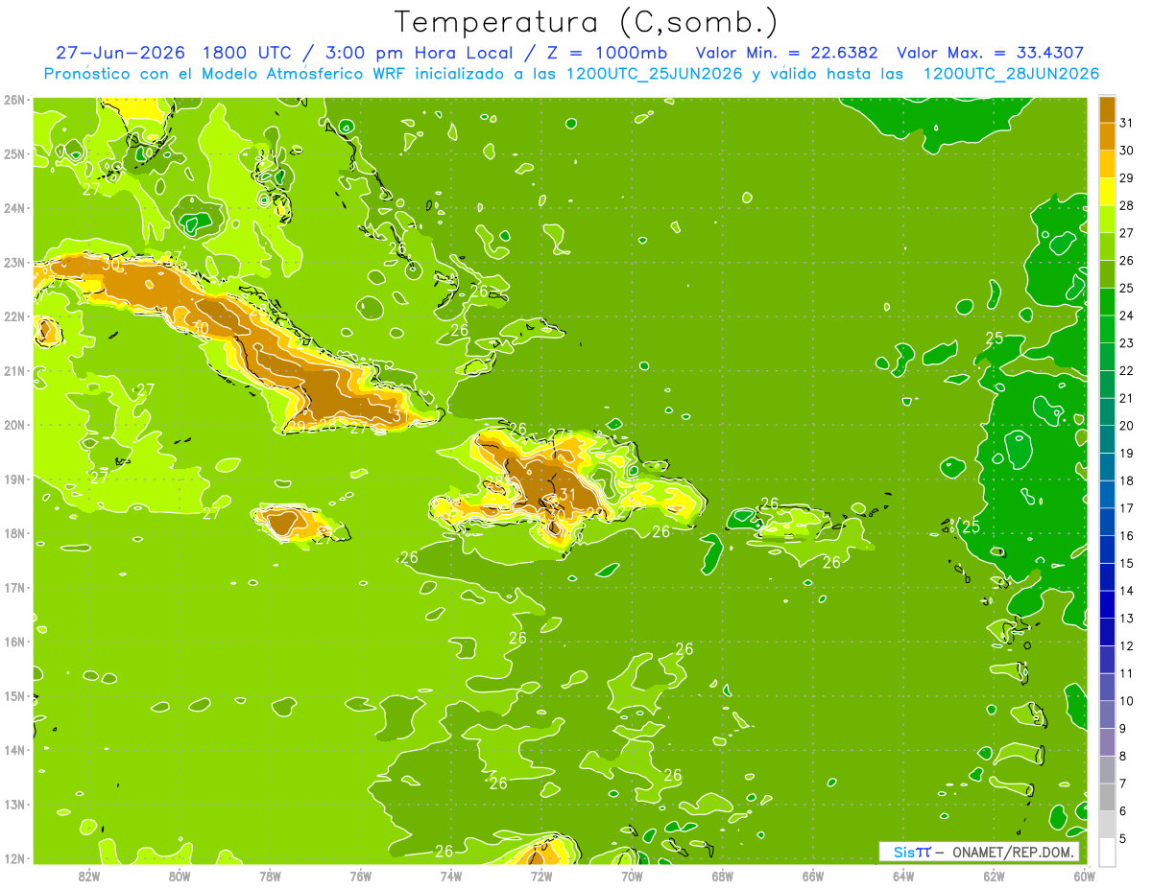The image size is (1152, 889).
Task: Click the "Valor Max. = 33.4307" text
Action: [x=990, y=53]
